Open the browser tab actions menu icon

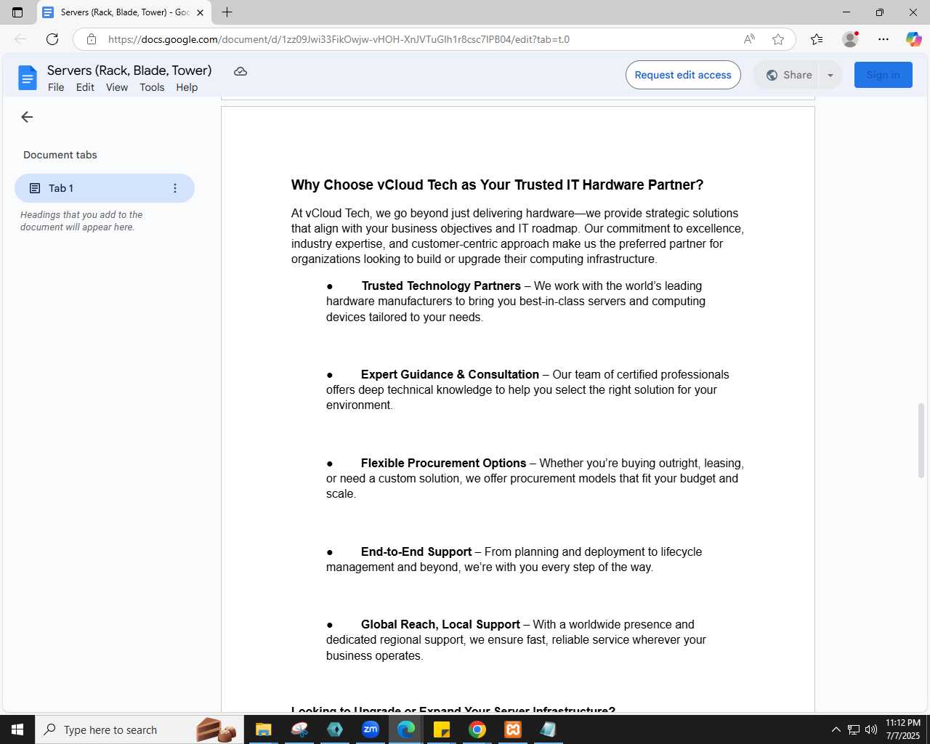[17, 12]
